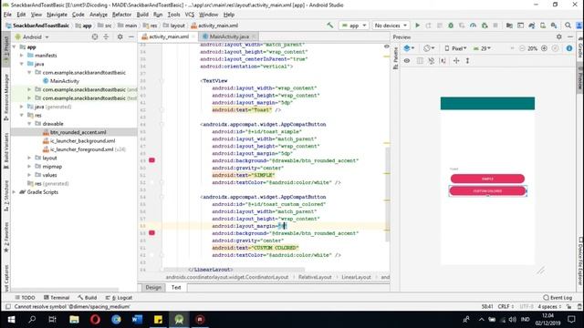584x328 pixels.
Task: Zoom in the layout preview
Action: tap(544, 48)
